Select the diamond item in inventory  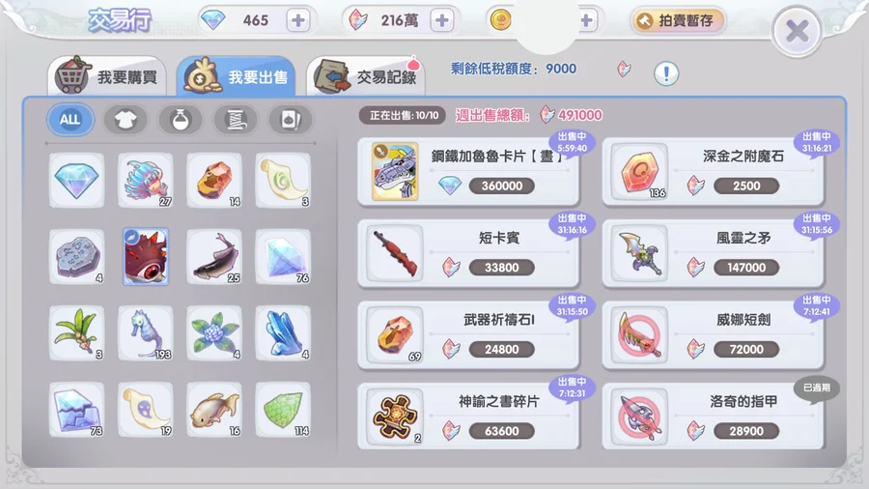pyautogui.click(x=76, y=180)
